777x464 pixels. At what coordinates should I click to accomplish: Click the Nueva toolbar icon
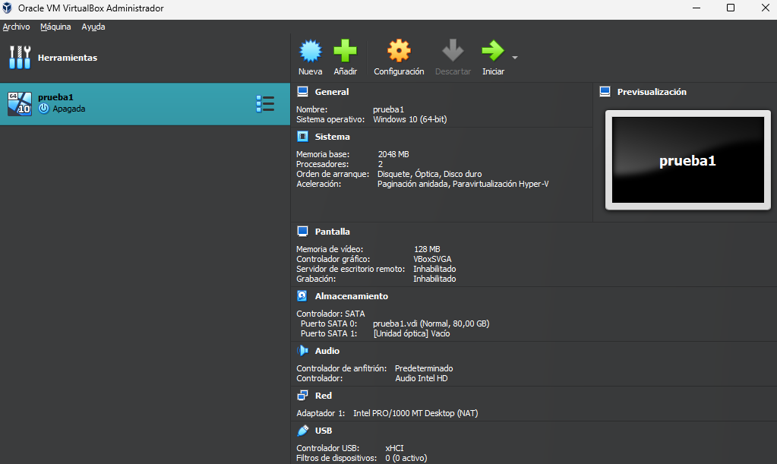[310, 51]
